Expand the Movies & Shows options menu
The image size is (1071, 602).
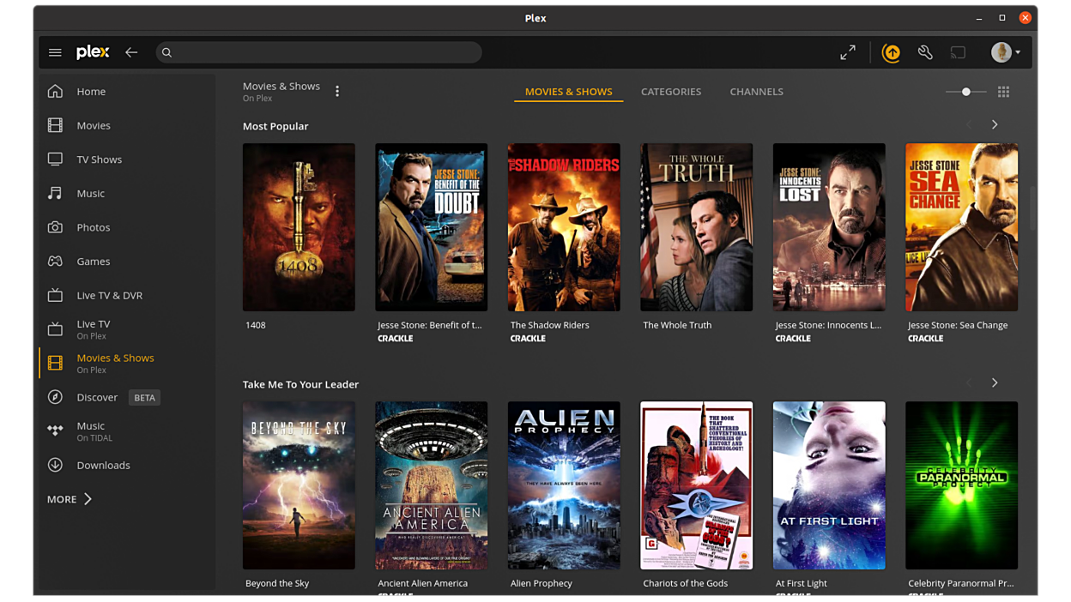point(337,90)
